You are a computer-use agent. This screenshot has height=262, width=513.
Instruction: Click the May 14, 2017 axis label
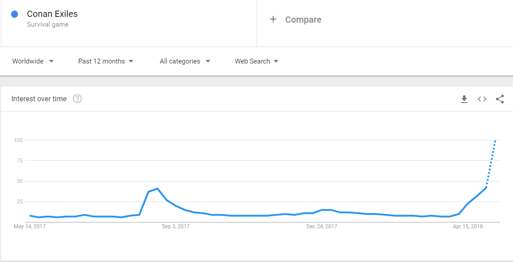tap(30, 226)
